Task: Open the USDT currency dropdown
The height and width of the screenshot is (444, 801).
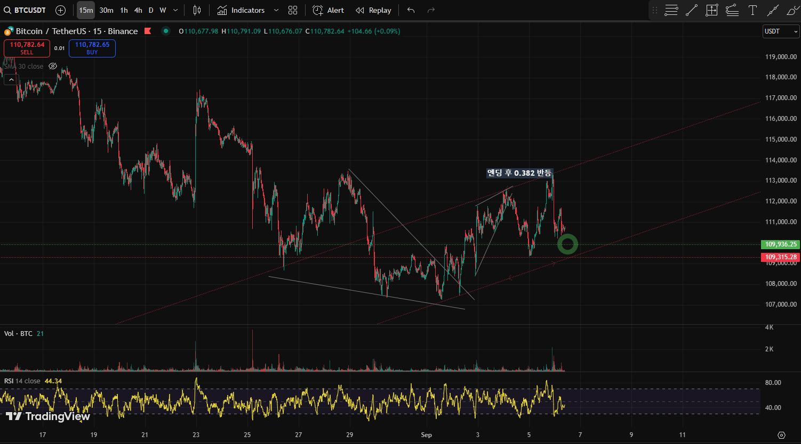Action: pos(781,31)
